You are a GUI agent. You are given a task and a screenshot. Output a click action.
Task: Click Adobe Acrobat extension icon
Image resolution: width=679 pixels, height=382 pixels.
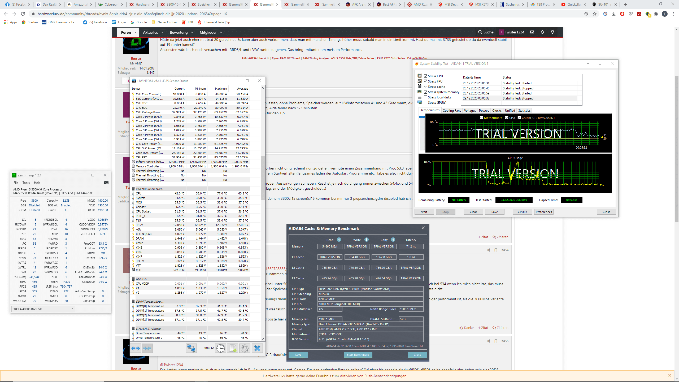click(639, 14)
